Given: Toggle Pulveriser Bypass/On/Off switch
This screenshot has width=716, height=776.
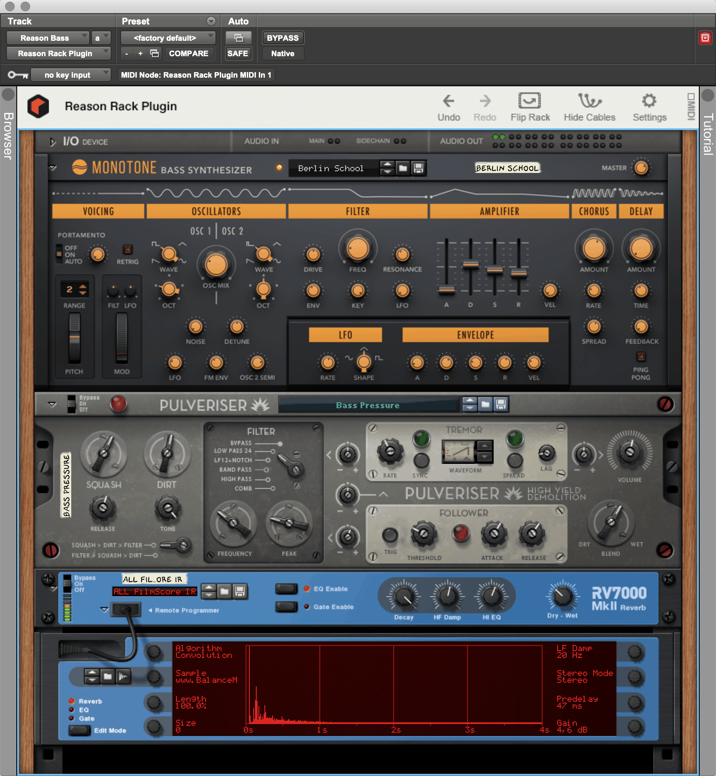Looking at the screenshot, I should click(x=71, y=404).
